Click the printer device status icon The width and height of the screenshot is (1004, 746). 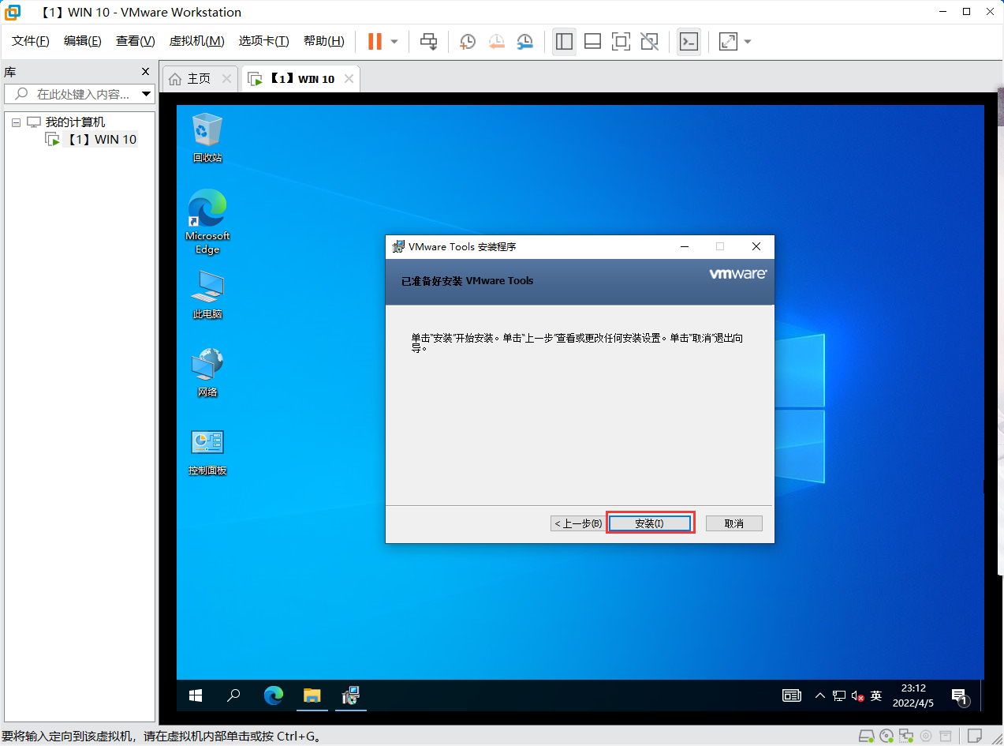click(x=946, y=737)
